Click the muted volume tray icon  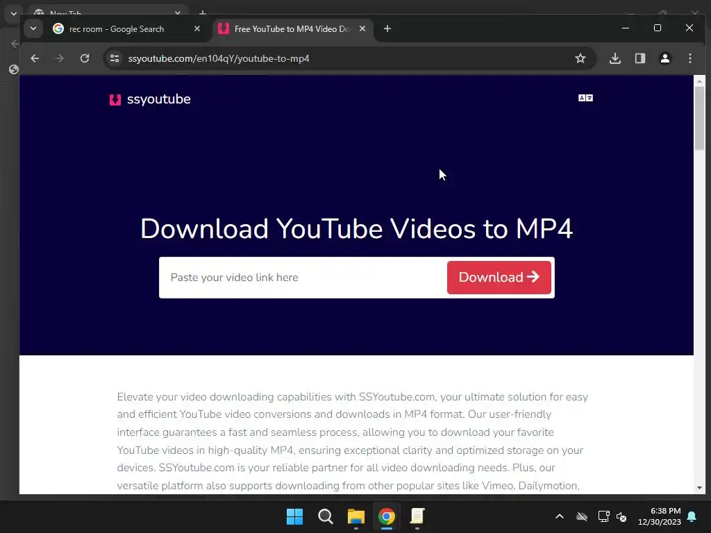point(621,516)
